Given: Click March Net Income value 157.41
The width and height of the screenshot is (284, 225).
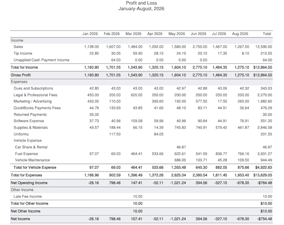Looking at the screenshot, I should tap(137, 219).
